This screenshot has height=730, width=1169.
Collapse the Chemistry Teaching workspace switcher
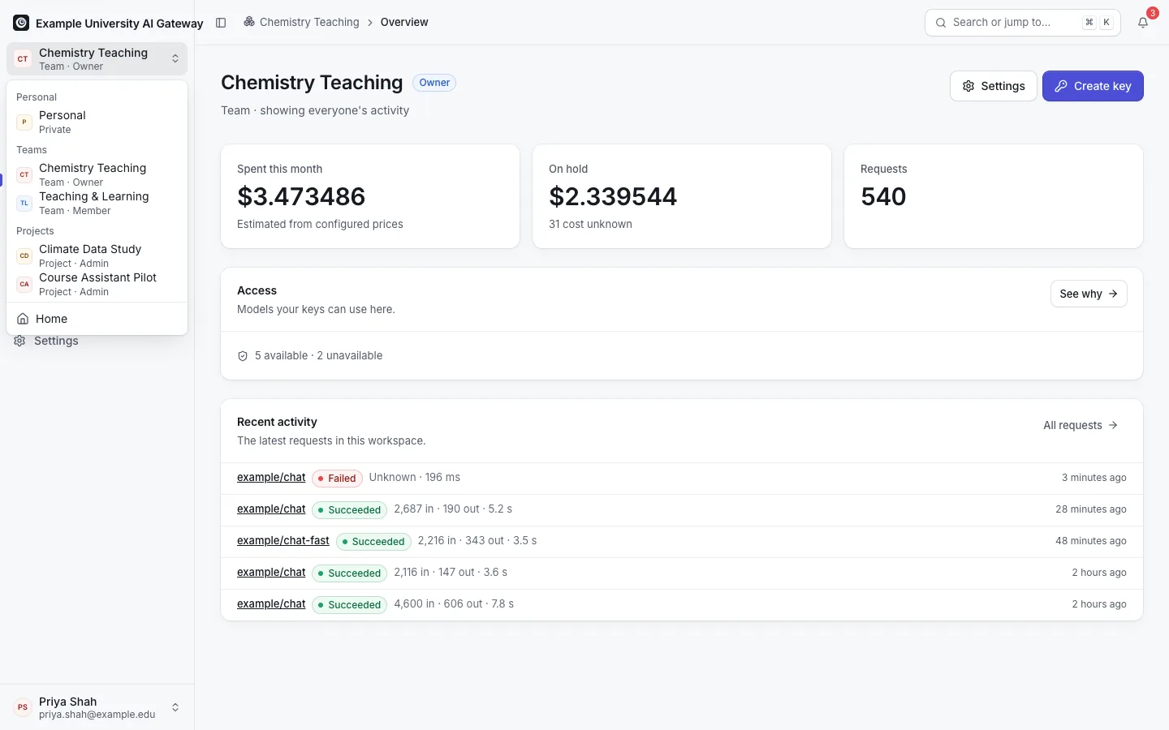97,59
